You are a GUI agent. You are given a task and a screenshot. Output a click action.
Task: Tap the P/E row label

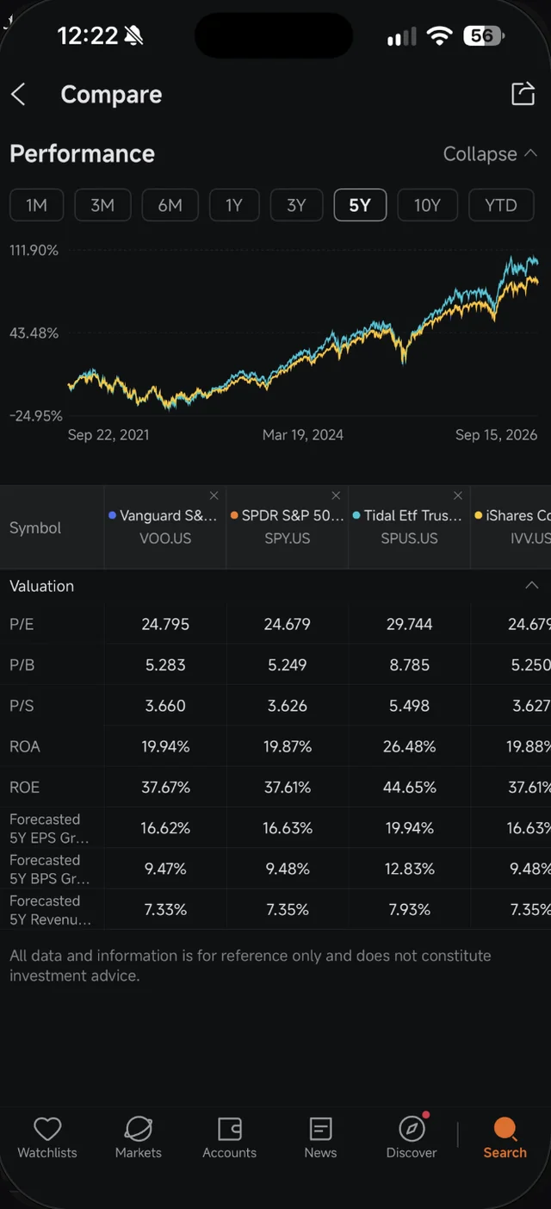(22, 624)
